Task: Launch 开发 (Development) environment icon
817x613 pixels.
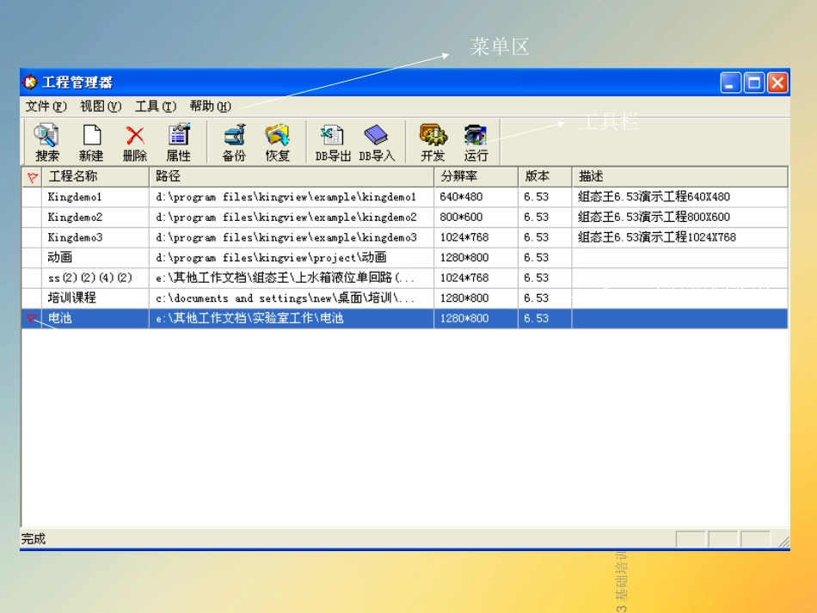Action: click(433, 142)
